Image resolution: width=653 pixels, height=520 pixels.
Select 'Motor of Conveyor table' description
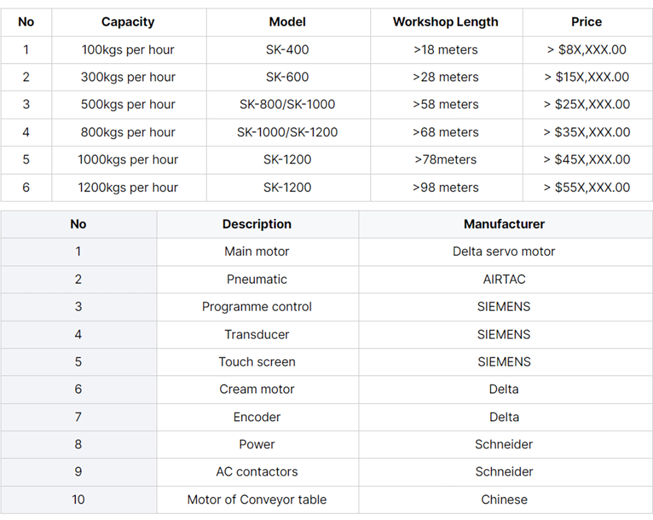(x=257, y=500)
